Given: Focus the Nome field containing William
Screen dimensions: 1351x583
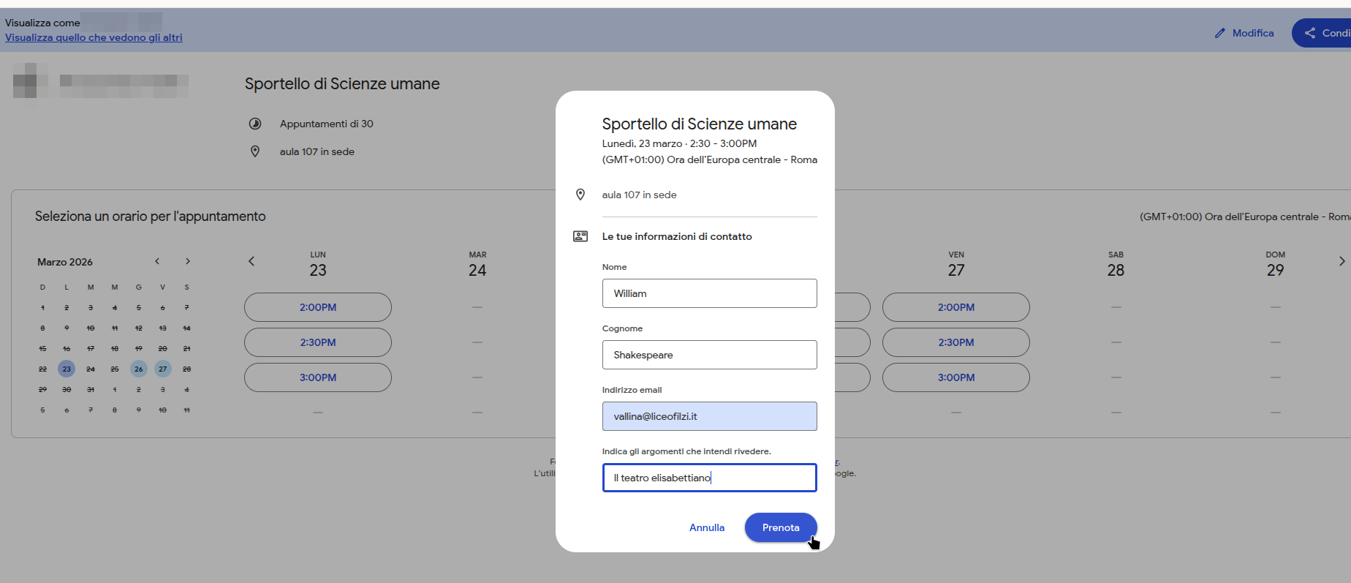Looking at the screenshot, I should coord(710,293).
